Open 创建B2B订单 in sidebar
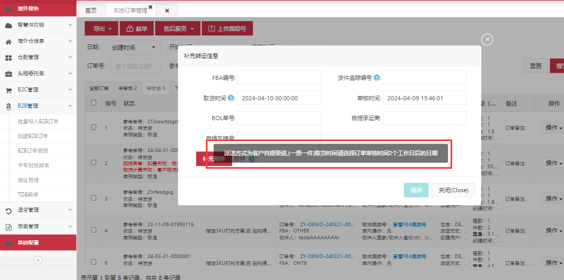This screenshot has width=564, height=280. (33, 136)
